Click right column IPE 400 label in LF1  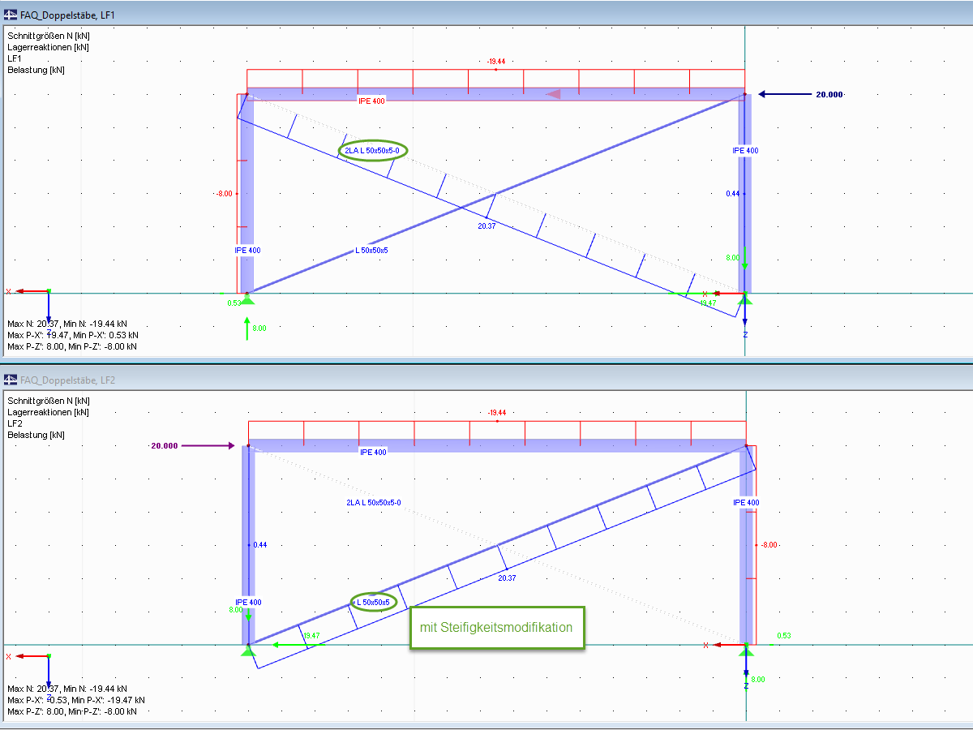745,150
